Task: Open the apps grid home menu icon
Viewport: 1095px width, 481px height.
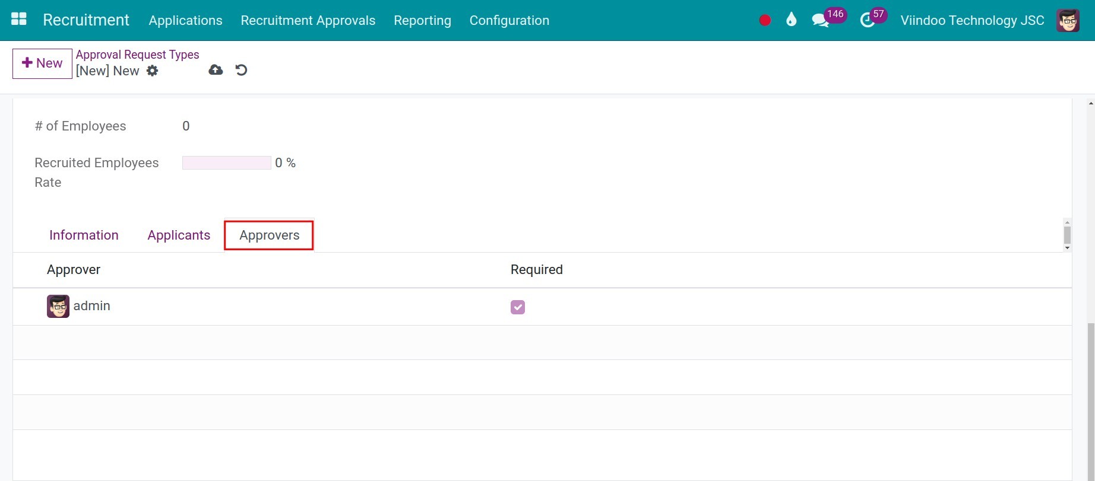Action: (x=19, y=20)
